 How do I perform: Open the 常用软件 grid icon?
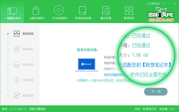(129, 10)
